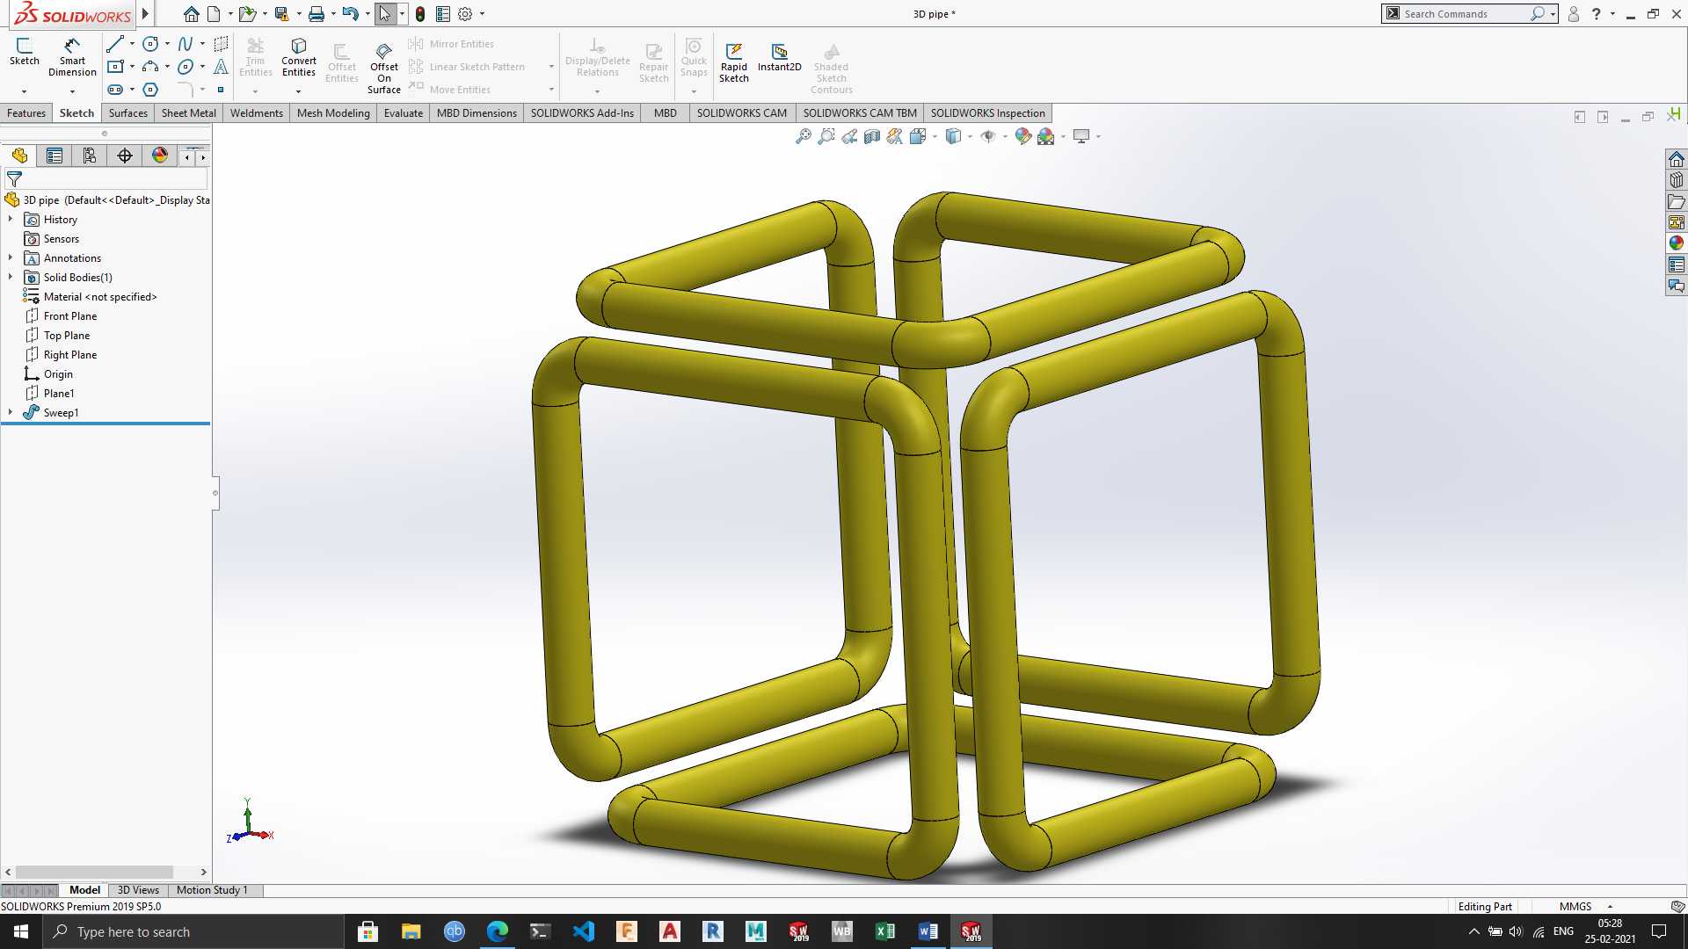Open the ConfigurationManager tab icon
The image size is (1688, 949).
pos(90,156)
